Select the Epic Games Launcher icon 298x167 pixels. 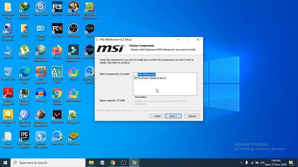tap(24, 140)
